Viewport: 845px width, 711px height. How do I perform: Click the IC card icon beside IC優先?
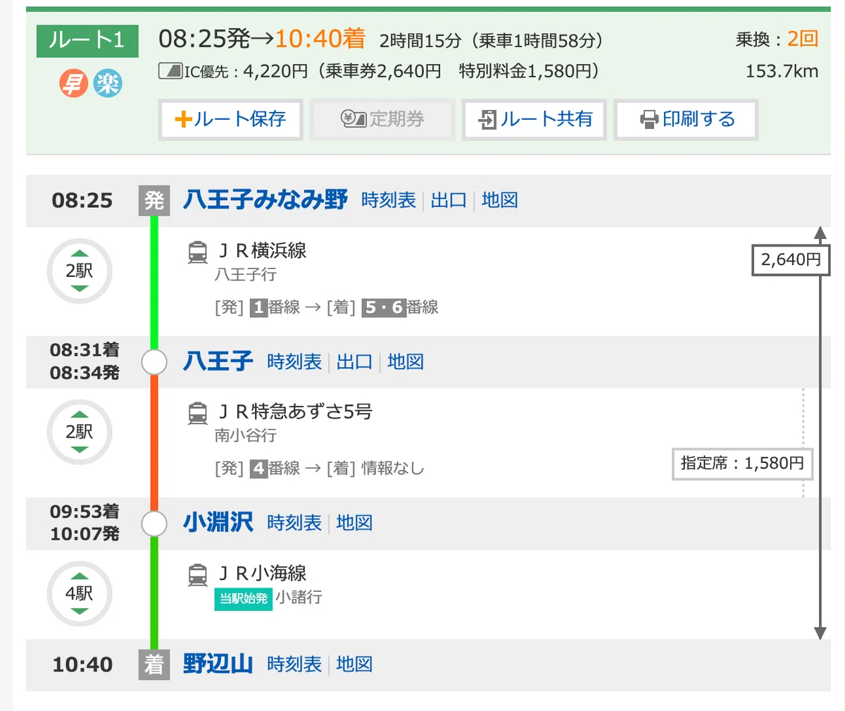click(170, 71)
